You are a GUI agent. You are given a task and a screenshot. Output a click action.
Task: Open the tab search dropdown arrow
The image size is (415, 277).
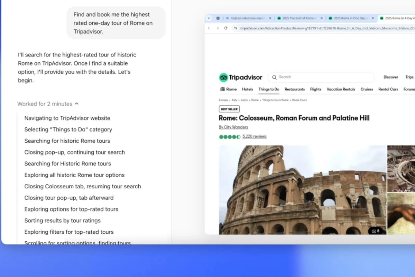[208, 18]
